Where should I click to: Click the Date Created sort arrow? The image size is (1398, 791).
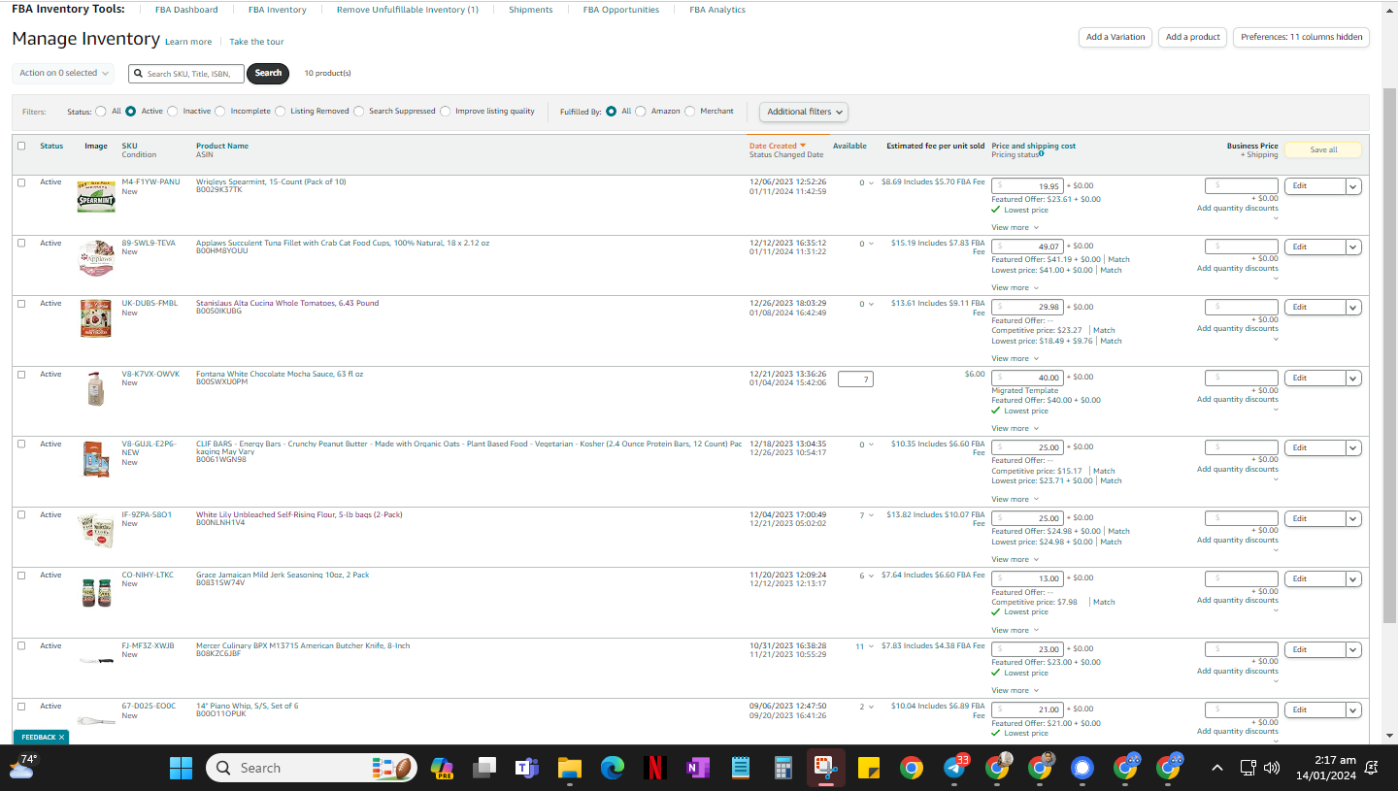[803, 146]
